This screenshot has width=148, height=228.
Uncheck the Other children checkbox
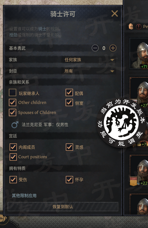point(13,102)
